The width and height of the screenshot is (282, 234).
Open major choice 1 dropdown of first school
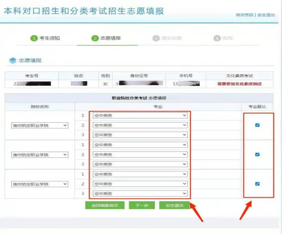(140, 116)
